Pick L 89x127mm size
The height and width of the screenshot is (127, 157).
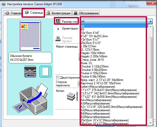click(114, 46)
